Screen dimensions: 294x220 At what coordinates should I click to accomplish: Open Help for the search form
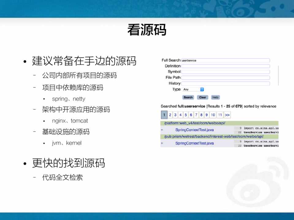[215, 97]
